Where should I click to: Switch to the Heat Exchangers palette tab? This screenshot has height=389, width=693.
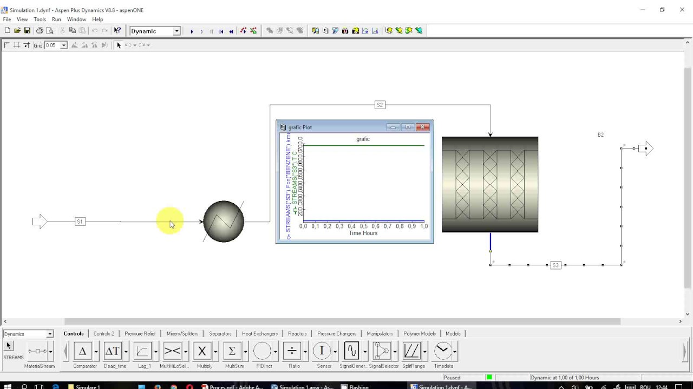point(260,333)
